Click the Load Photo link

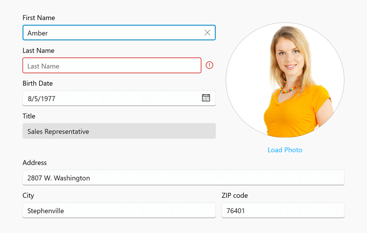pos(285,150)
